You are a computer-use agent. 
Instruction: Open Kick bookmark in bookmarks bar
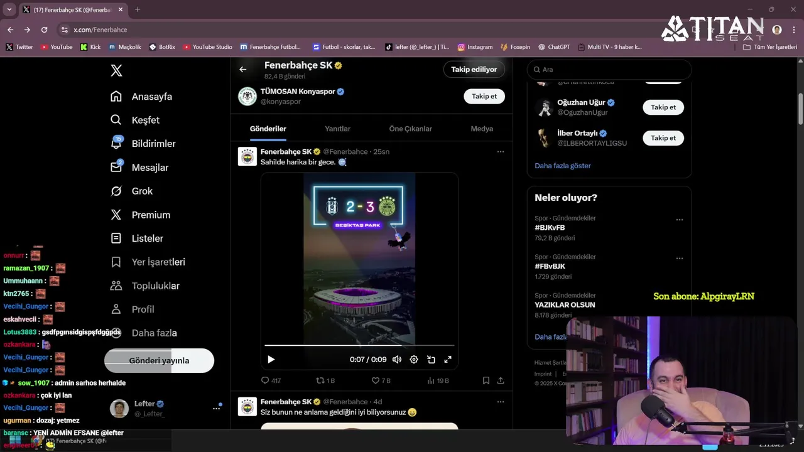pos(90,47)
